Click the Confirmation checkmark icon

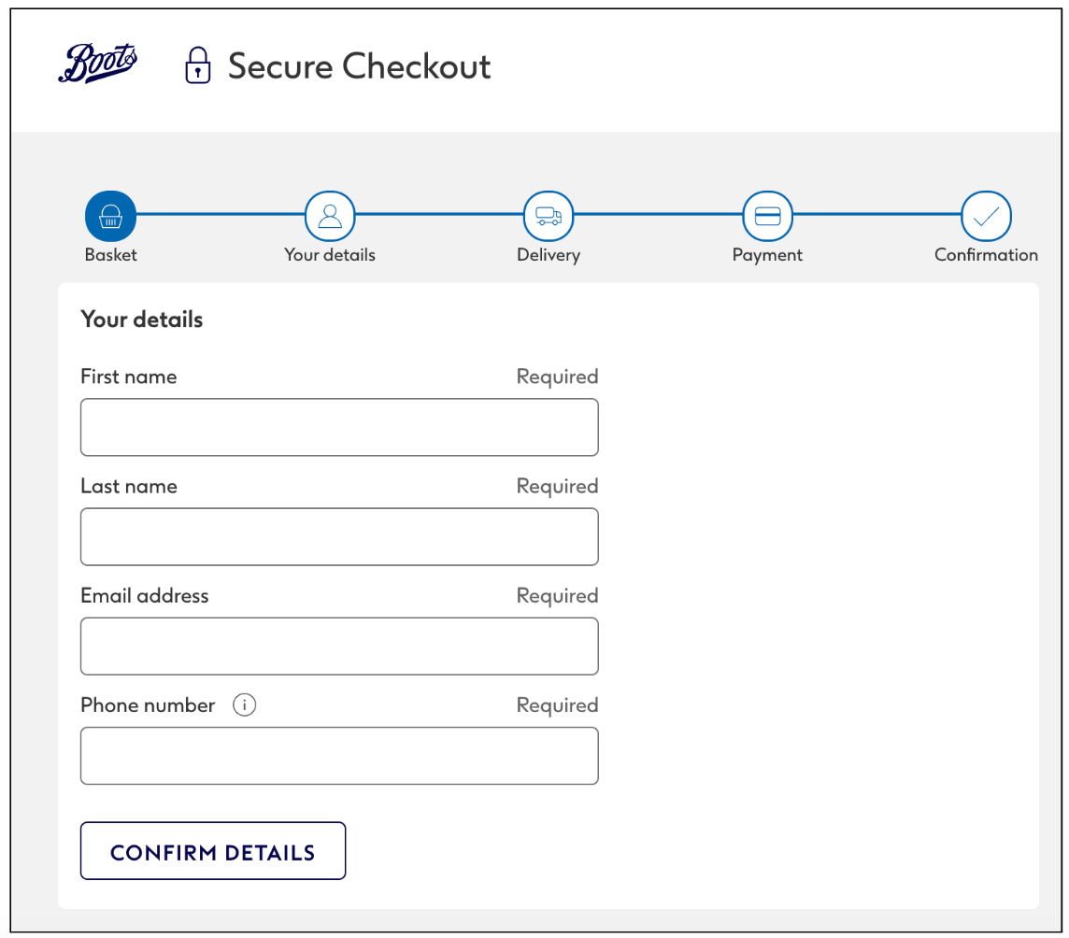pyautogui.click(x=986, y=214)
